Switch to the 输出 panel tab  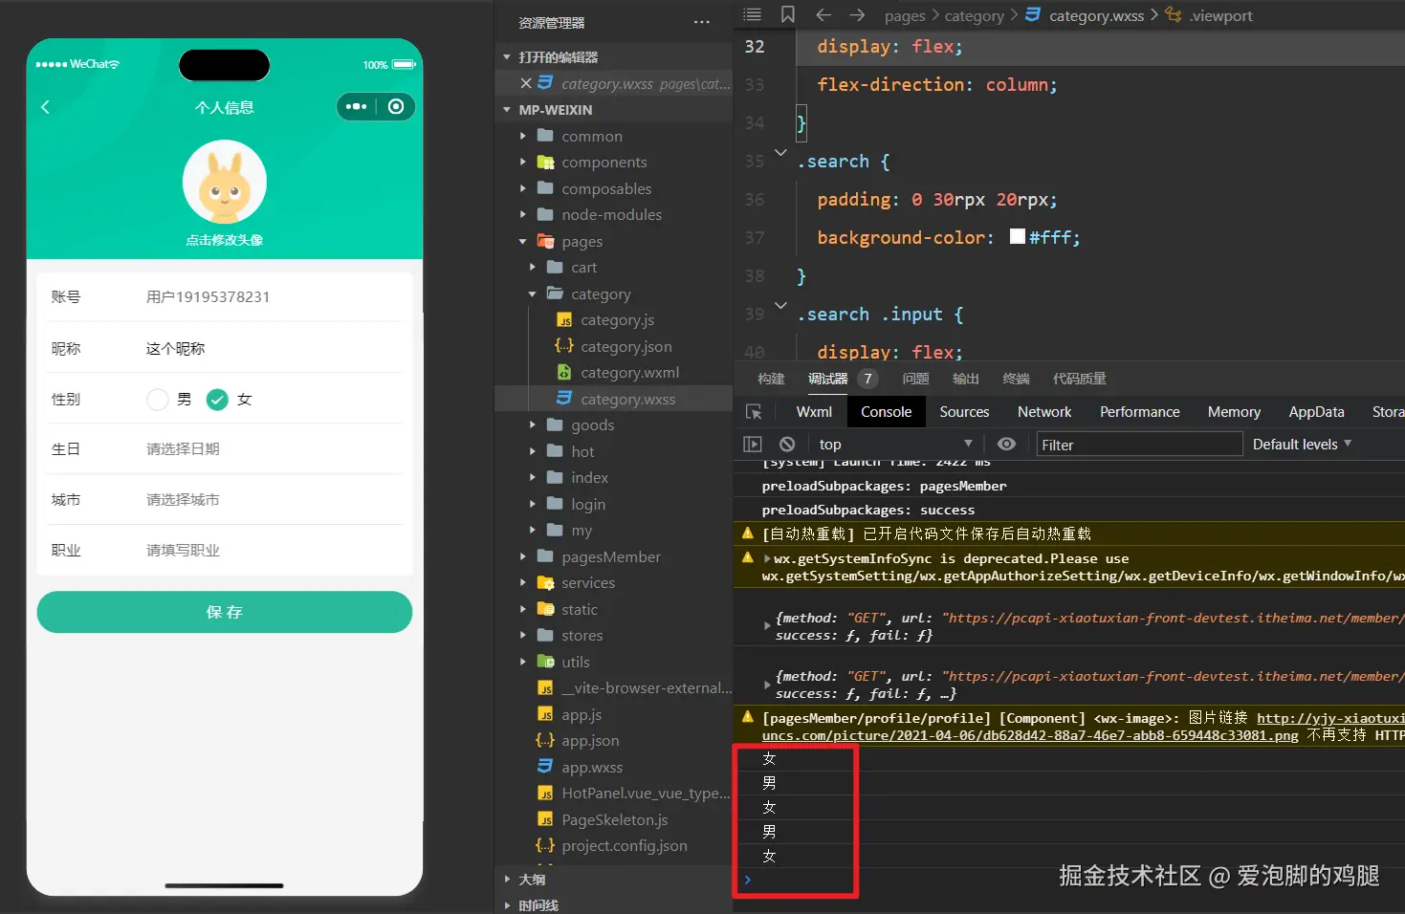coord(966,379)
